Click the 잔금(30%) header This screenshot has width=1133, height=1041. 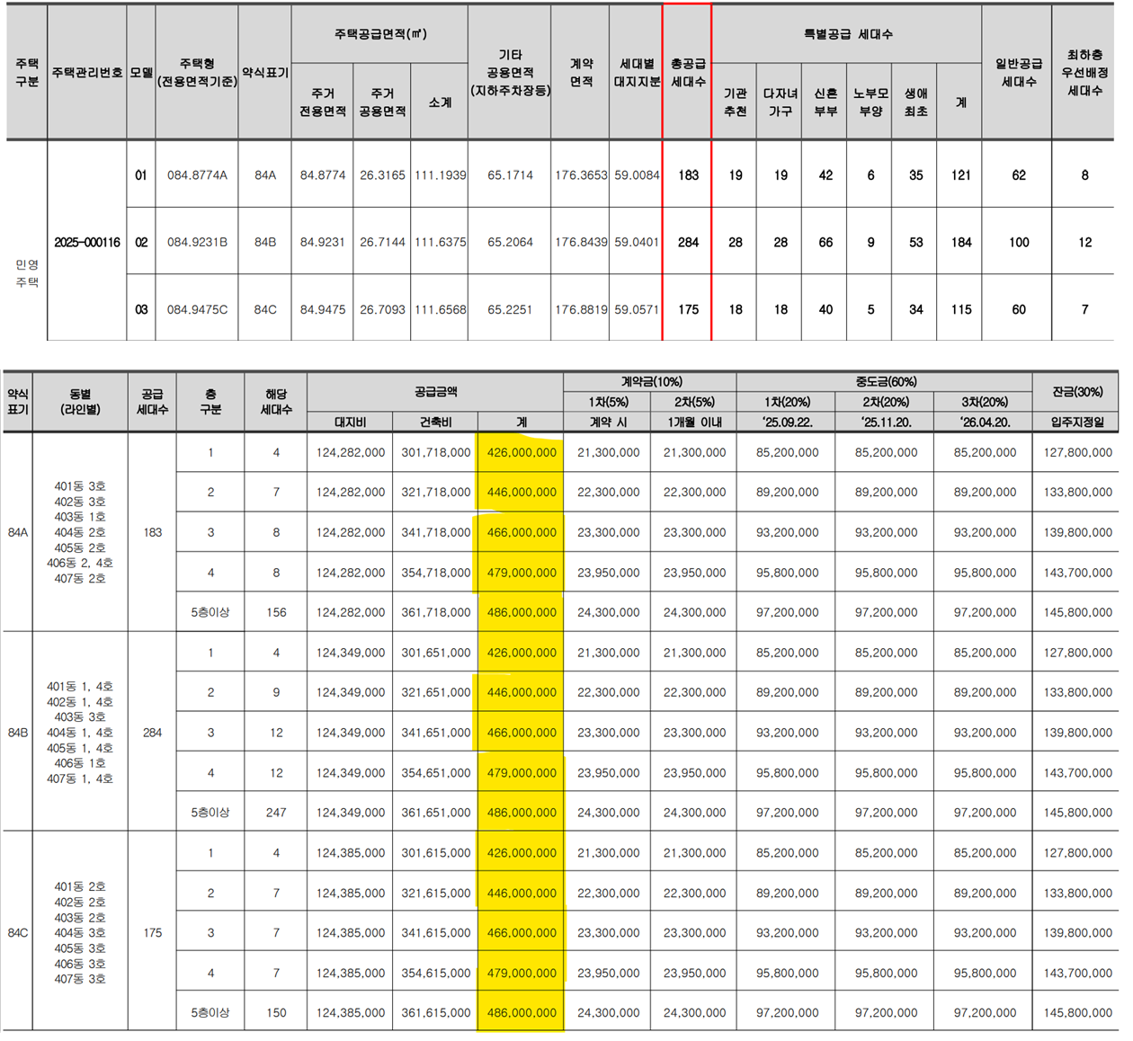click(x=1077, y=392)
